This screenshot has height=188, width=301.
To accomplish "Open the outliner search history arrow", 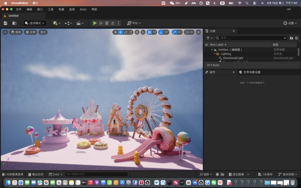I will [285, 38].
